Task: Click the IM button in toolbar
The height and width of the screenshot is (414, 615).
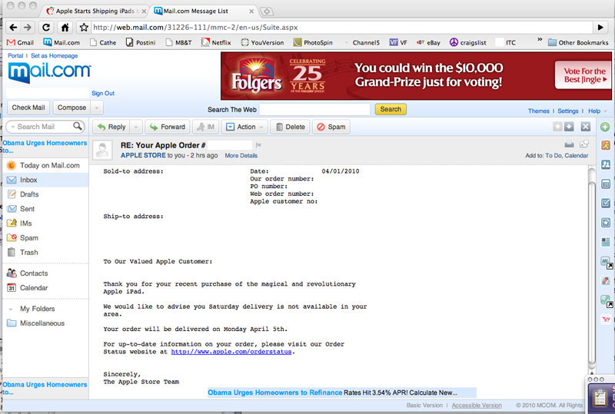Action: [x=206, y=127]
